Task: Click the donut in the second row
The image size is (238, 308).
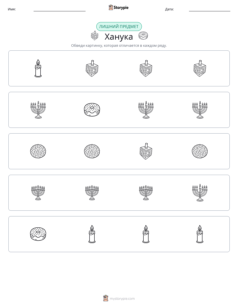Action: pyautogui.click(x=92, y=110)
